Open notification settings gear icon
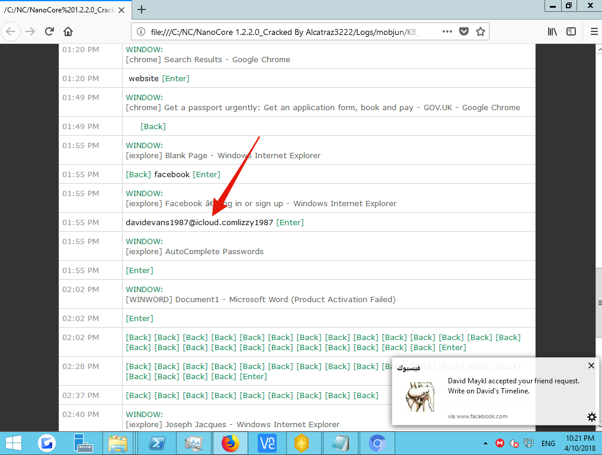The image size is (602, 455). pos(592,417)
